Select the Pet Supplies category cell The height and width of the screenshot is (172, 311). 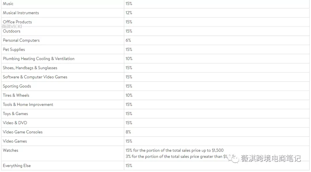point(63,49)
